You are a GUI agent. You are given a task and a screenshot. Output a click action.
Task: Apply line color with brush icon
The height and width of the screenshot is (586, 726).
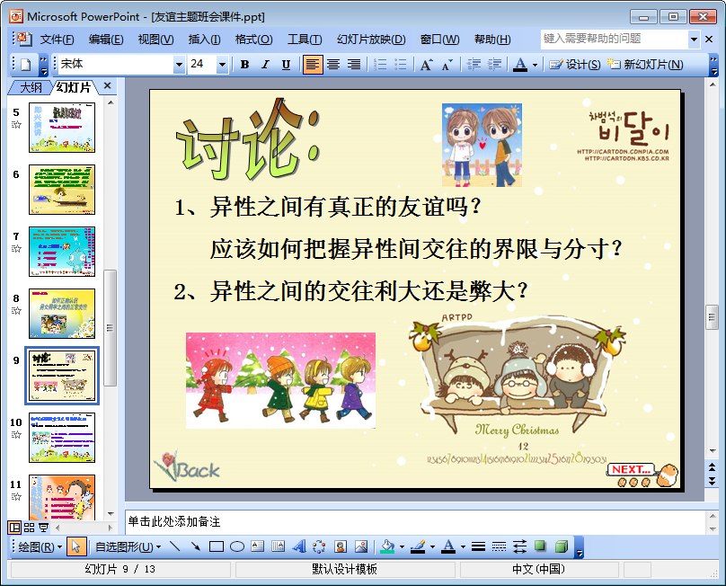point(418,547)
